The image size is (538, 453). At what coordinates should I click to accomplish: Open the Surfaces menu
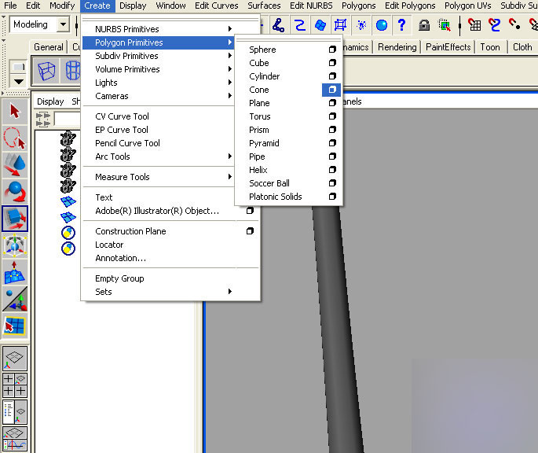(264, 6)
